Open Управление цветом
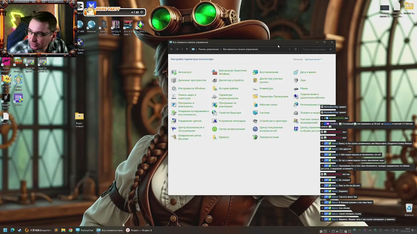This screenshot has width=417, height=234. click(186, 121)
